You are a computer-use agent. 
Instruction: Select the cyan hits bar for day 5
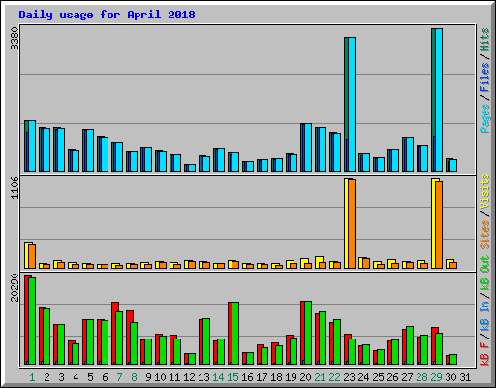pyautogui.click(x=90, y=150)
